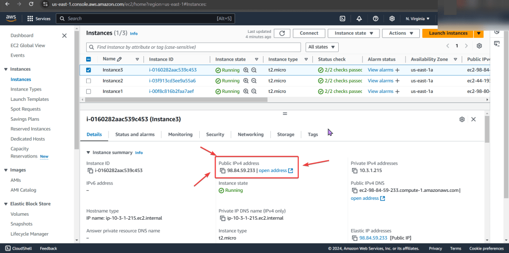Click the Launch instances button
Image resolution: width=509 pixels, height=253 pixels.
point(448,33)
